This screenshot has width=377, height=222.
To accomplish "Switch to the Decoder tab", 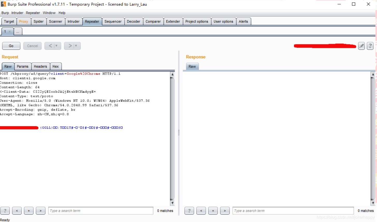I will pyautogui.click(x=134, y=22).
